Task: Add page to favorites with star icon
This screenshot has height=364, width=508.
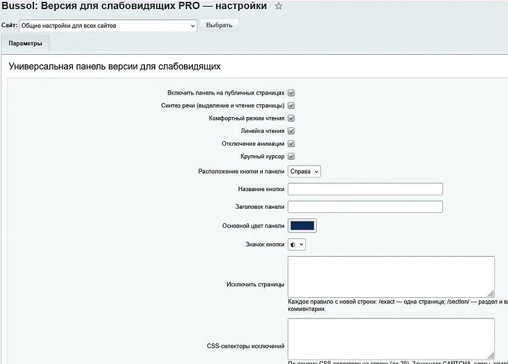Action: [x=279, y=6]
